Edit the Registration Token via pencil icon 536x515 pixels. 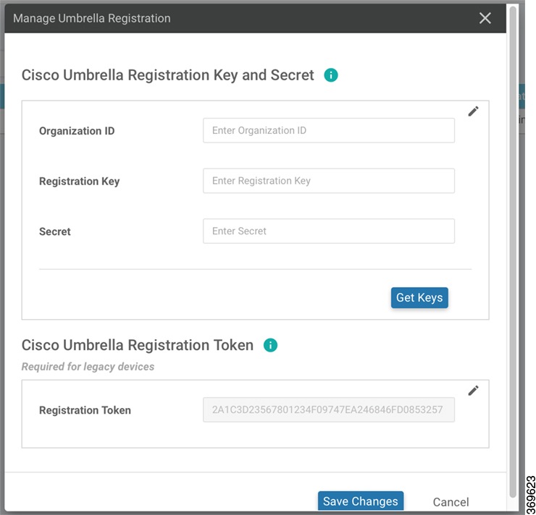(473, 391)
